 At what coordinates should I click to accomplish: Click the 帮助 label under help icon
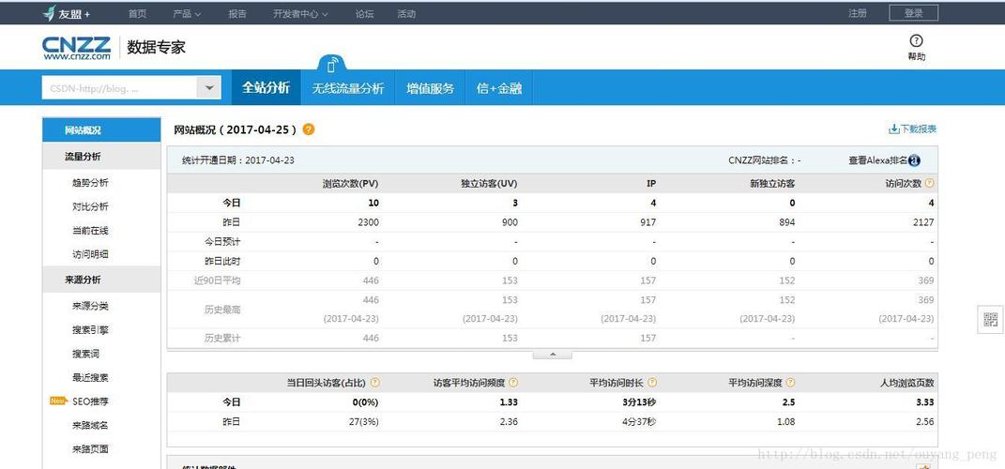click(917, 56)
